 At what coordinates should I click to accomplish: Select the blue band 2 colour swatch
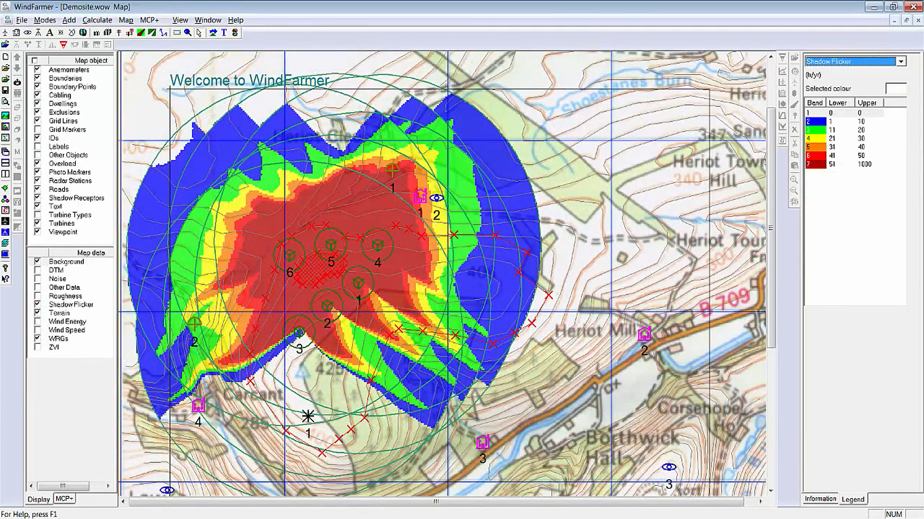815,122
